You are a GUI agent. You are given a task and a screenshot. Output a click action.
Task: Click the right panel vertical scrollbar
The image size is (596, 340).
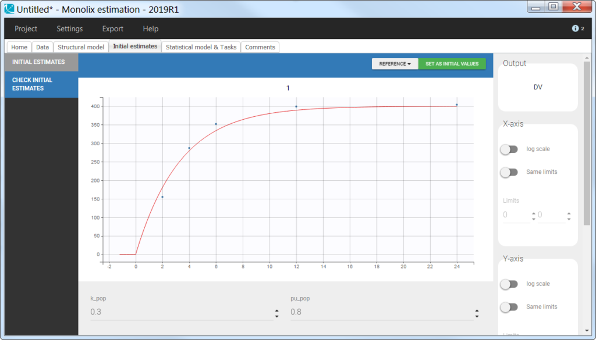587,145
